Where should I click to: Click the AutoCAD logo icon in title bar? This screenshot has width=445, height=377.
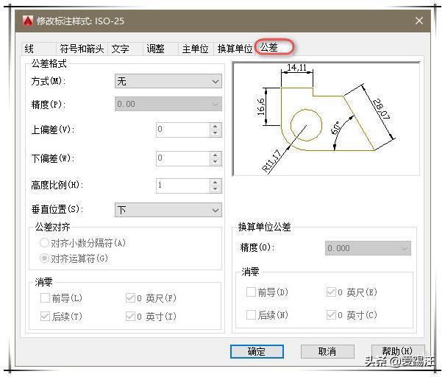[27, 21]
